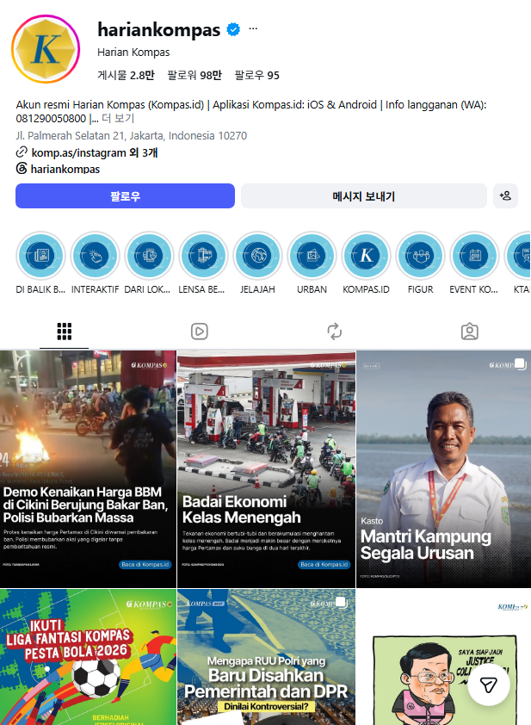Open the Demo Kenaikan Harga BBM post
Viewport: 531px width, 725px height.
pyautogui.click(x=88, y=469)
